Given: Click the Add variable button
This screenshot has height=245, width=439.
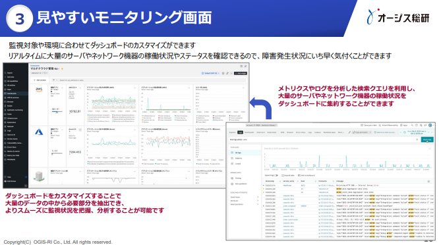Looking at the screenshot, I should 40,80.
